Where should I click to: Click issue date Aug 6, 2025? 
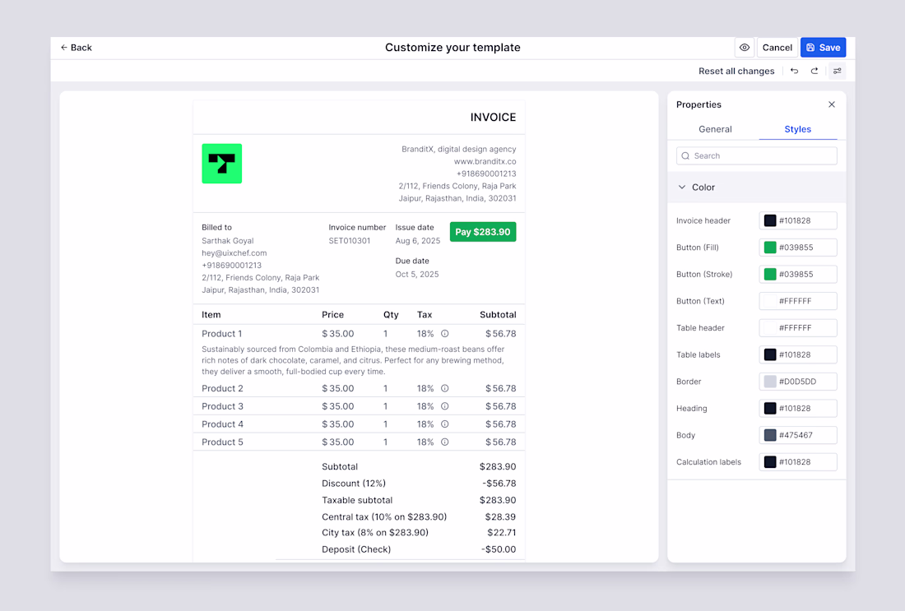(x=417, y=241)
